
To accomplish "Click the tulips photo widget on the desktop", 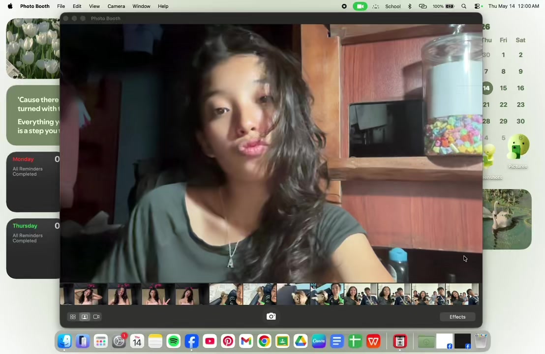I will [33, 48].
